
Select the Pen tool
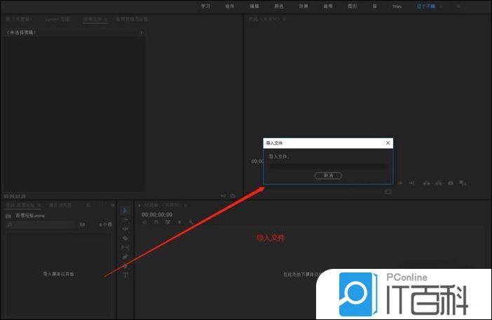125,257
